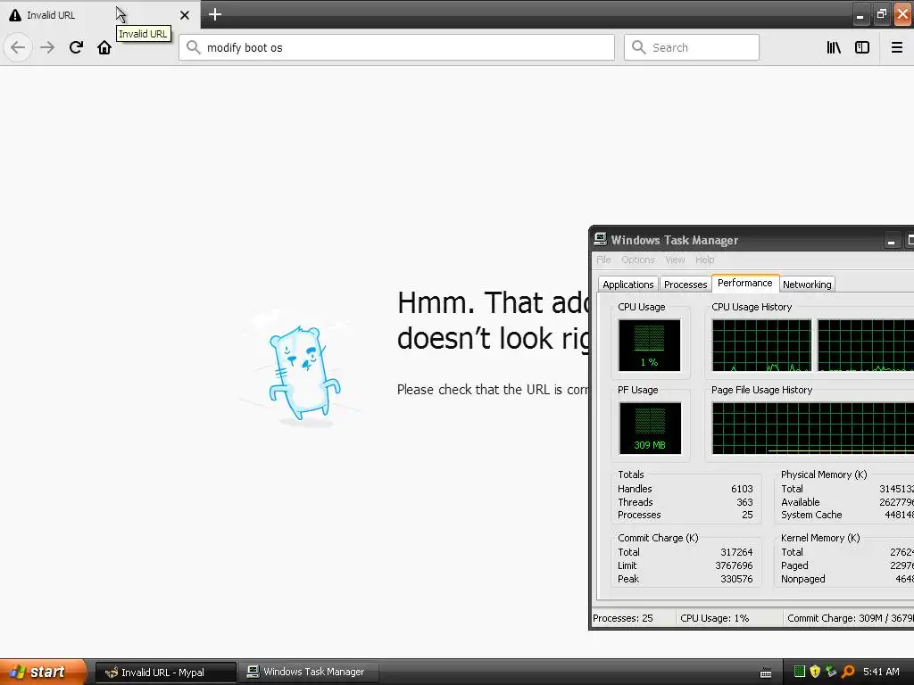Focus the browser Search field
Image resolution: width=914 pixels, height=685 pixels.
click(x=692, y=47)
